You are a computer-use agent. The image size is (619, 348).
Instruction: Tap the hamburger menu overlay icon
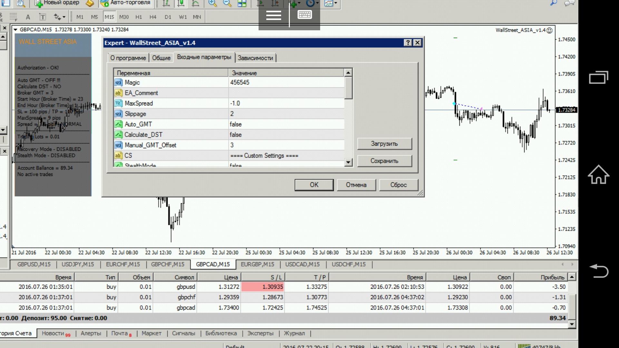(274, 15)
